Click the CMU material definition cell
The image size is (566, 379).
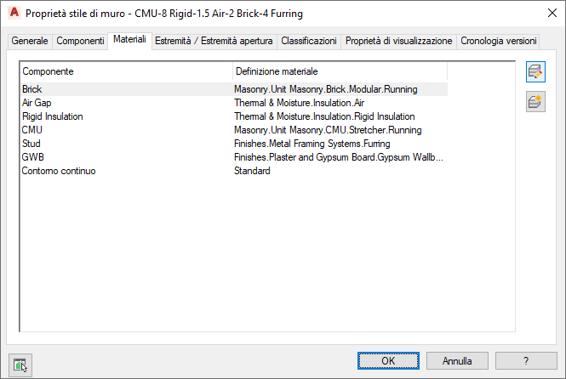click(328, 130)
